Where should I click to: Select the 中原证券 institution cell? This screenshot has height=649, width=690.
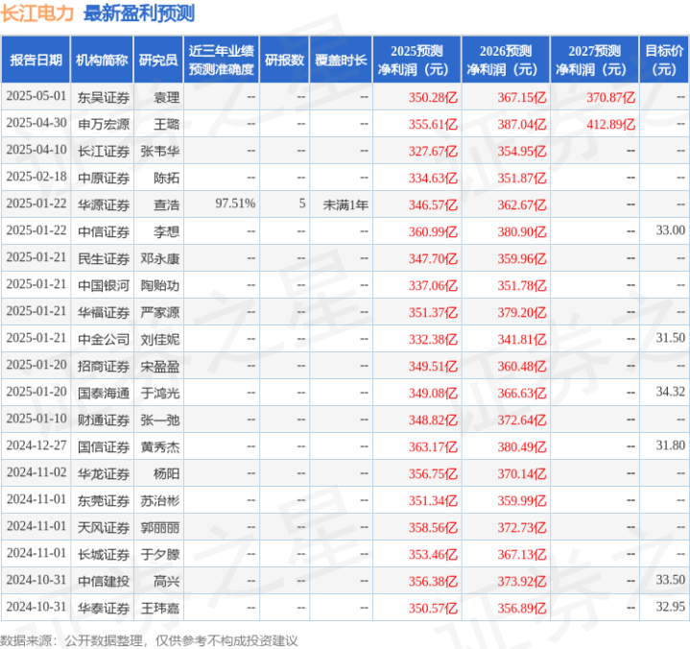click(104, 178)
